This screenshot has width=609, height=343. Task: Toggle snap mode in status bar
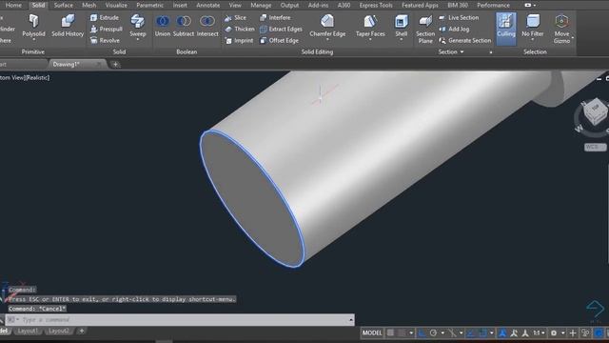(402, 333)
